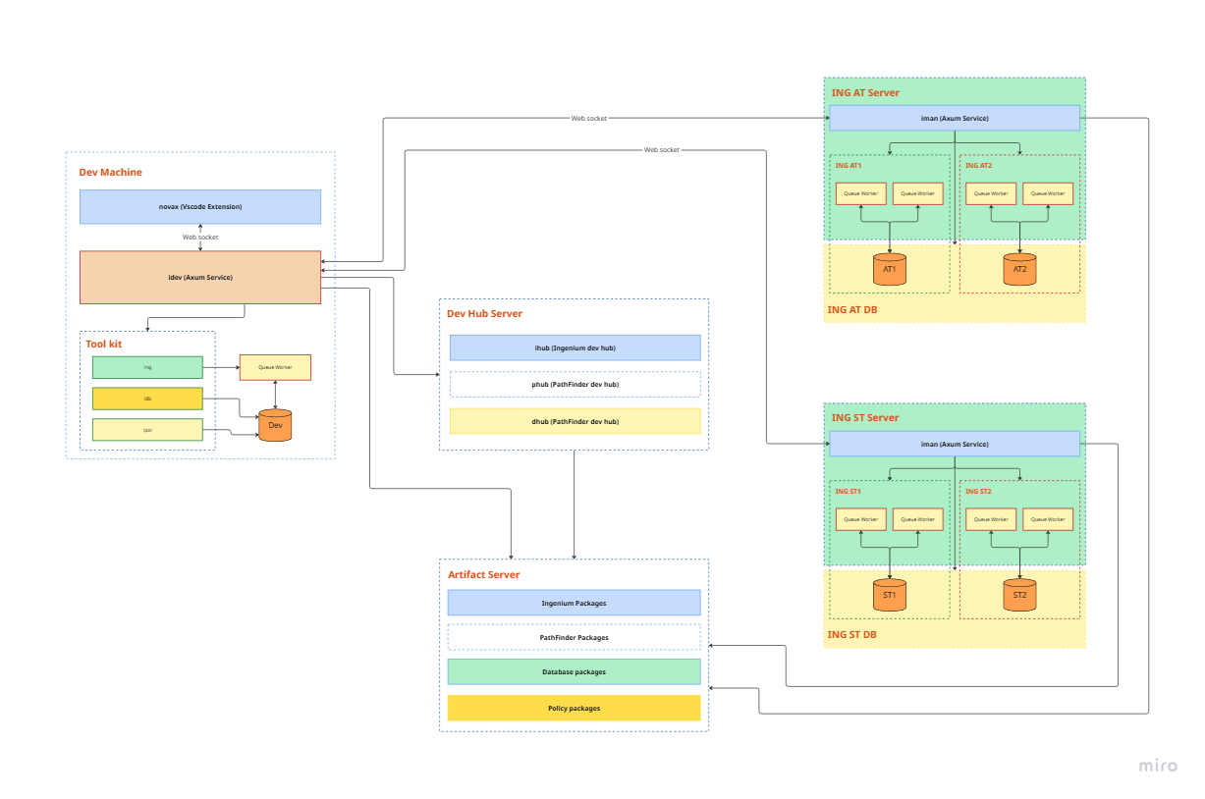Select the Dev database cylinder in Tool kit
Viewport: 1205px width, 799px height.
point(275,424)
